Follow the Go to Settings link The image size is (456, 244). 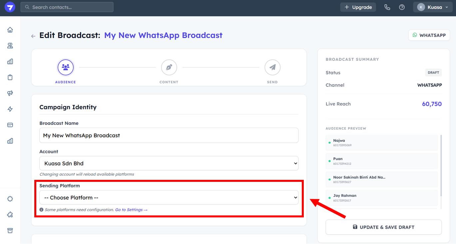coord(131,210)
